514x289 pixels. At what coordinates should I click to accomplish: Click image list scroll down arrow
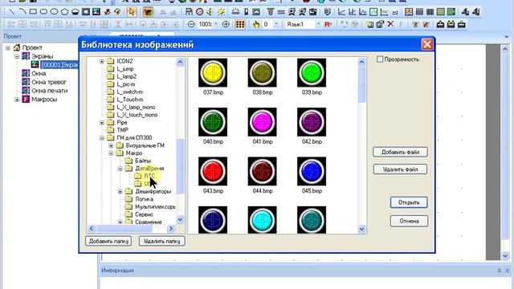tap(362, 229)
